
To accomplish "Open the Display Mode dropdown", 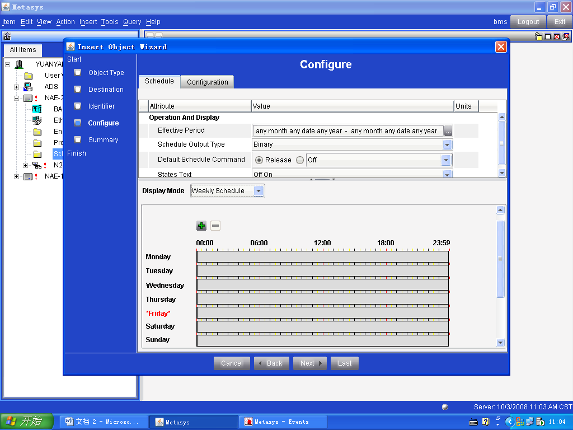I will click(x=258, y=191).
